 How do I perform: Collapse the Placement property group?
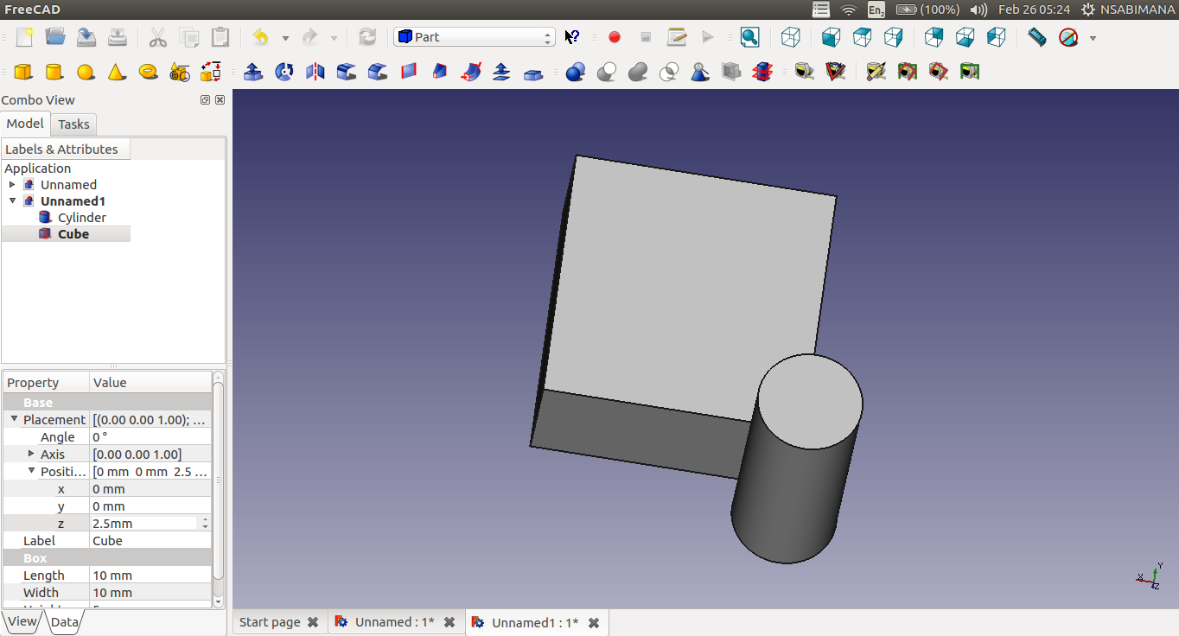click(x=14, y=419)
